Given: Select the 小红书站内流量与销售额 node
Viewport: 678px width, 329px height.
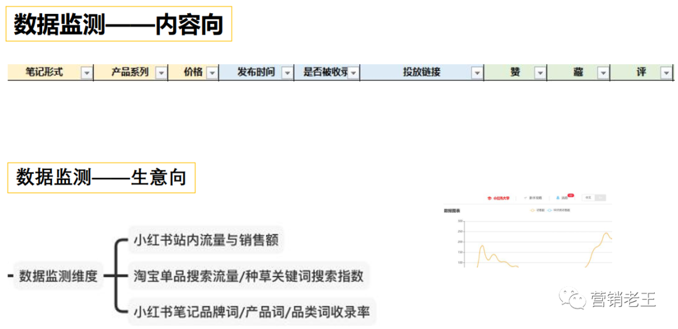Looking at the screenshot, I should click(205, 240).
